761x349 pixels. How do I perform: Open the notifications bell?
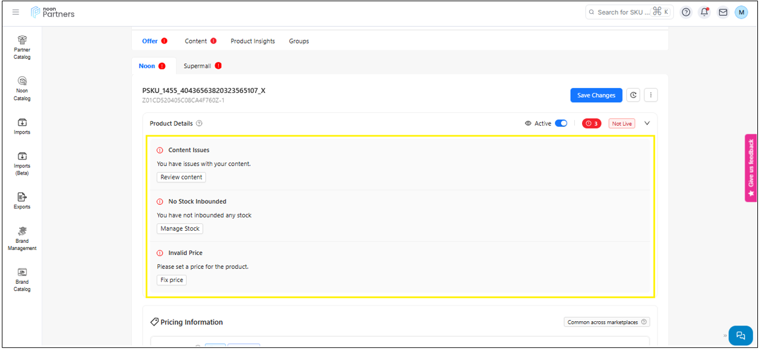(x=704, y=12)
